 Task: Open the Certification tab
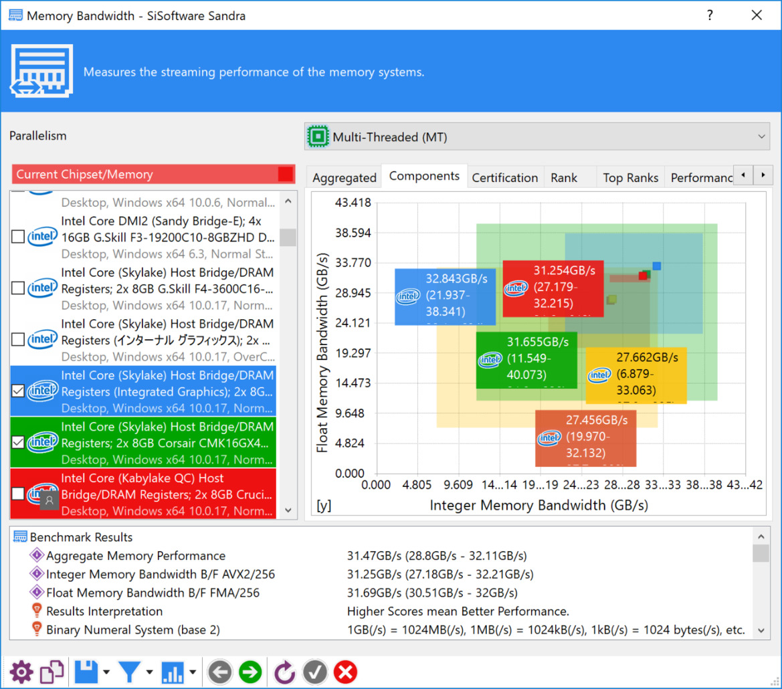pos(504,177)
